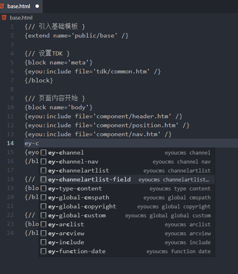
Task: Click snippet icon beside ey-global-cmspath suggestion
Action: (x=43, y=197)
